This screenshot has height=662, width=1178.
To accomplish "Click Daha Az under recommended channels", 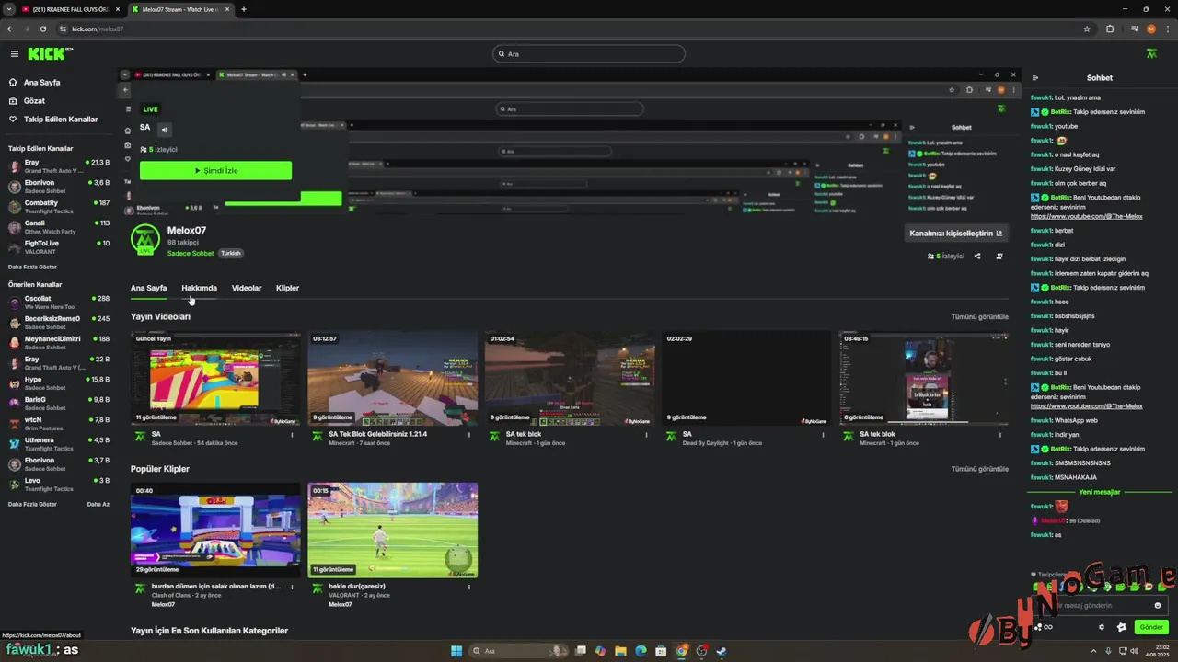I will [98, 504].
